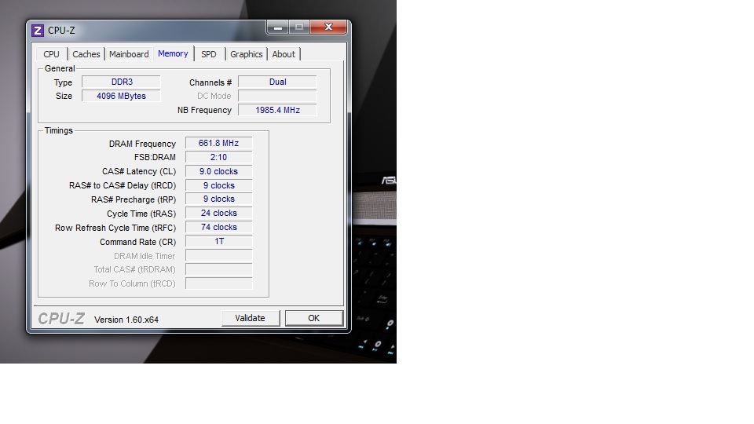Click the CAS# Latency (CL) label
754x424 pixels.
[x=139, y=172]
